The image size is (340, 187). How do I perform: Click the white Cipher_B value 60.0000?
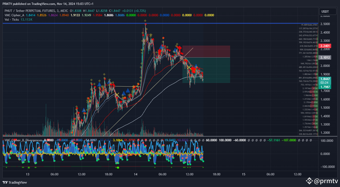tap(211, 140)
